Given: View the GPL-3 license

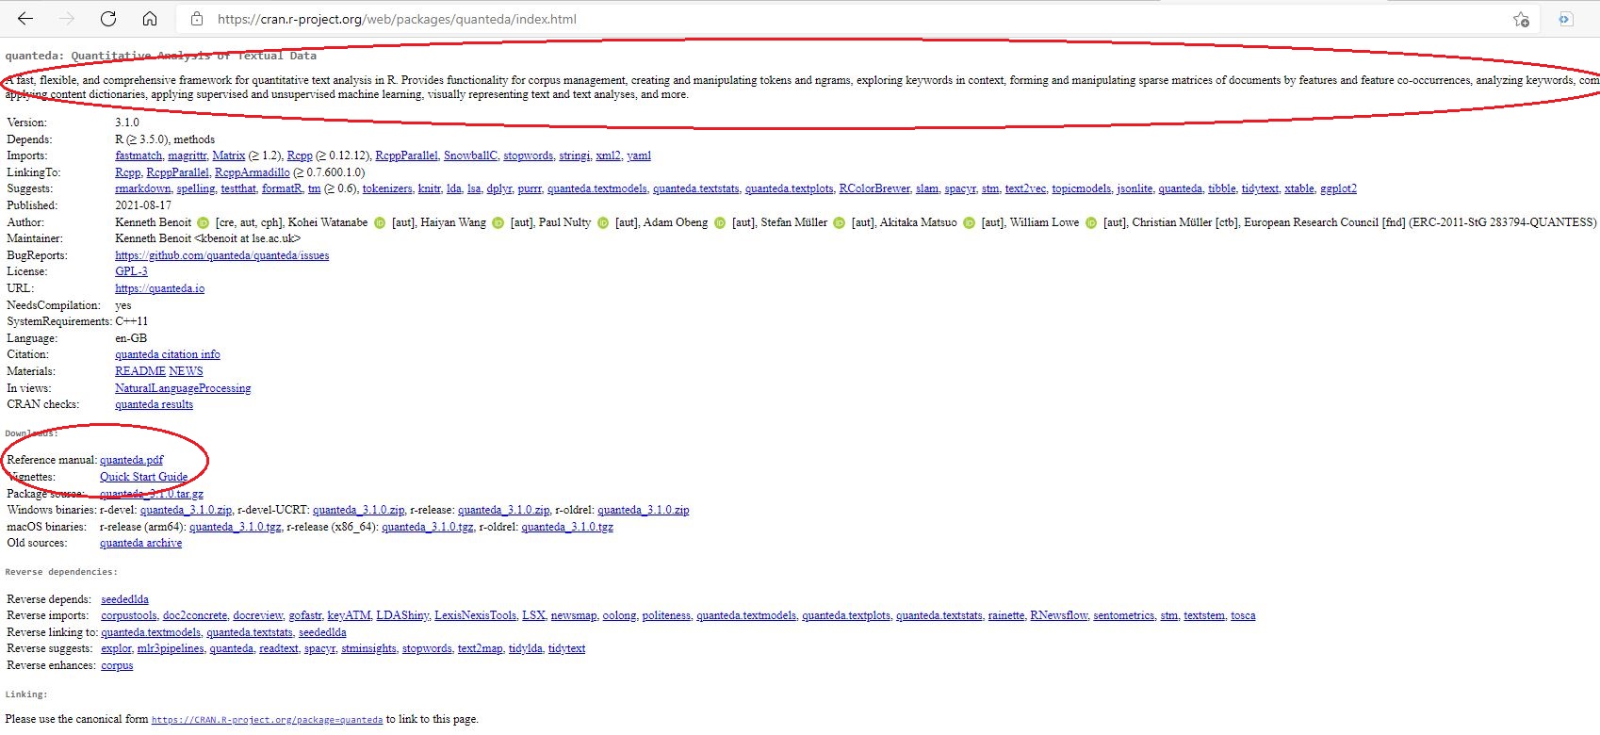Looking at the screenshot, I should point(131,271).
